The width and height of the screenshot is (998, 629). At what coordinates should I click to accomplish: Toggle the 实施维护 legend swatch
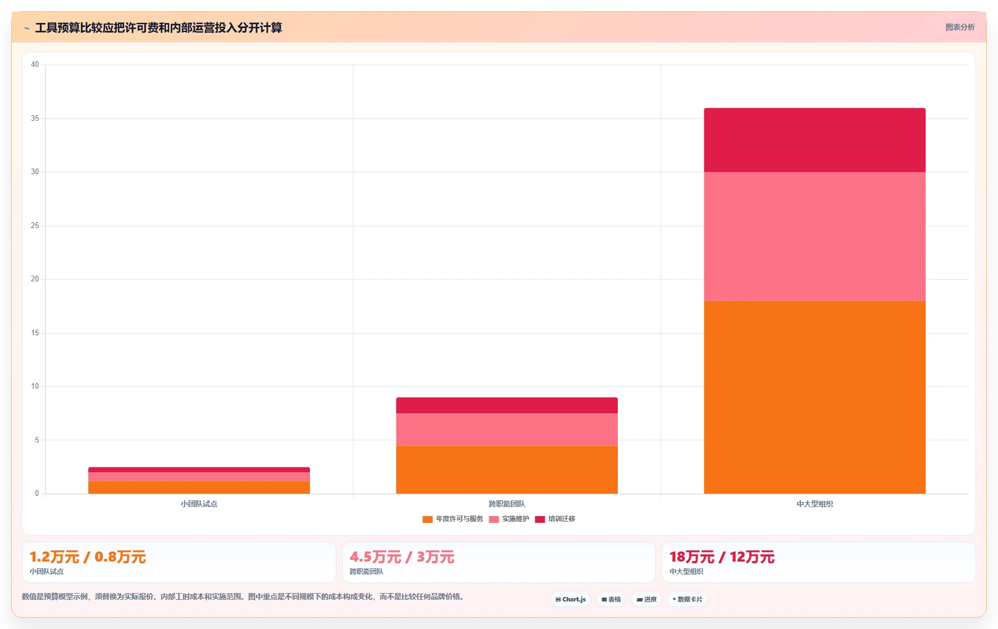(x=494, y=519)
